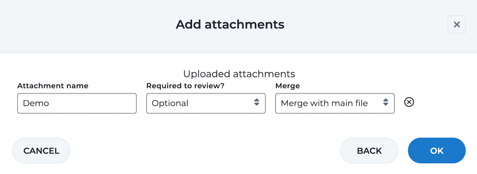The width and height of the screenshot is (477, 174).
Task: Click the "Add attachments" dialog title
Action: click(230, 25)
